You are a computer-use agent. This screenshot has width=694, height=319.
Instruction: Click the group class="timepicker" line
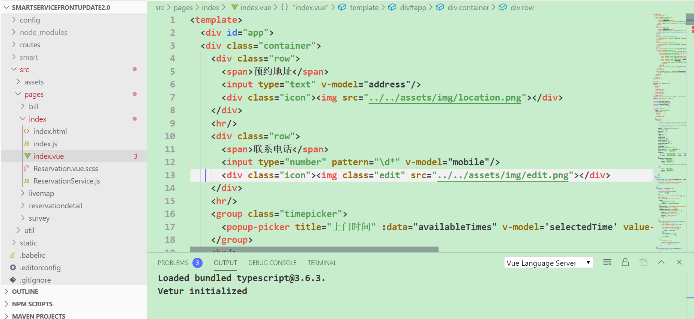click(279, 214)
